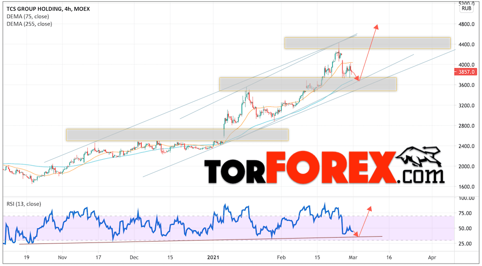
Task: Click the 1600.0 price axis label
Action: tap(466, 187)
